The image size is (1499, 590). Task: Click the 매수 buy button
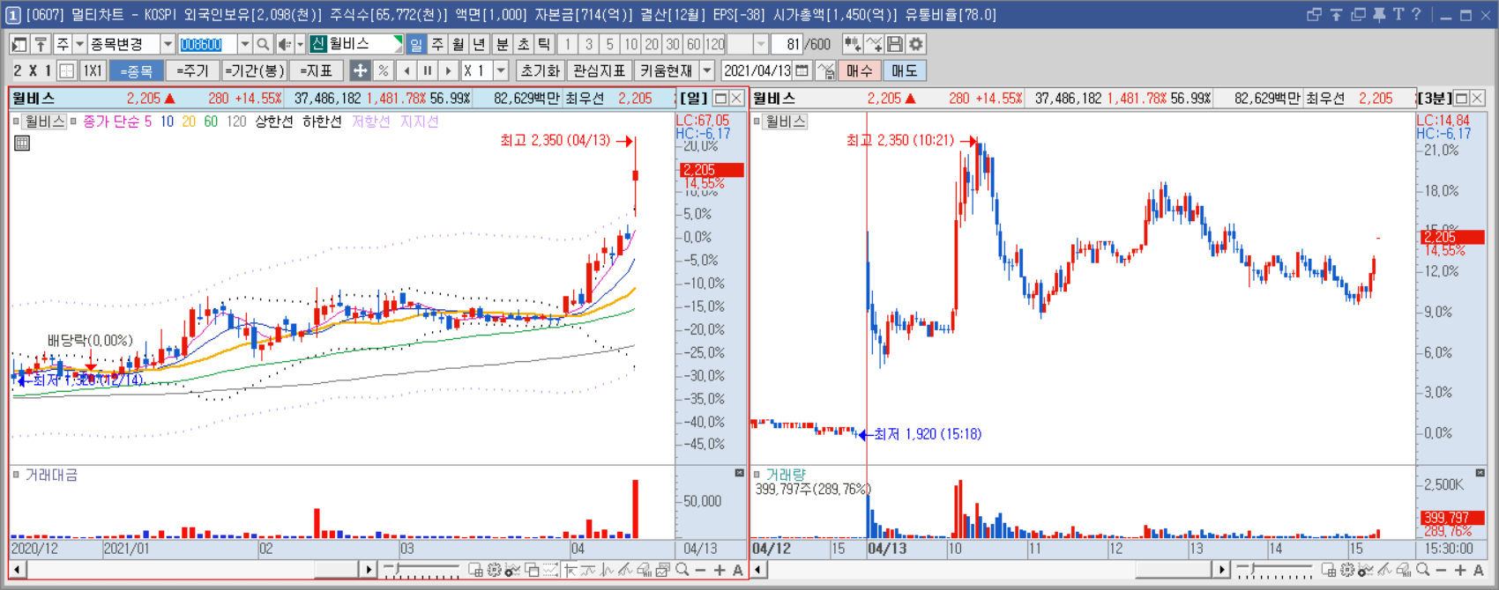pyautogui.click(x=859, y=70)
